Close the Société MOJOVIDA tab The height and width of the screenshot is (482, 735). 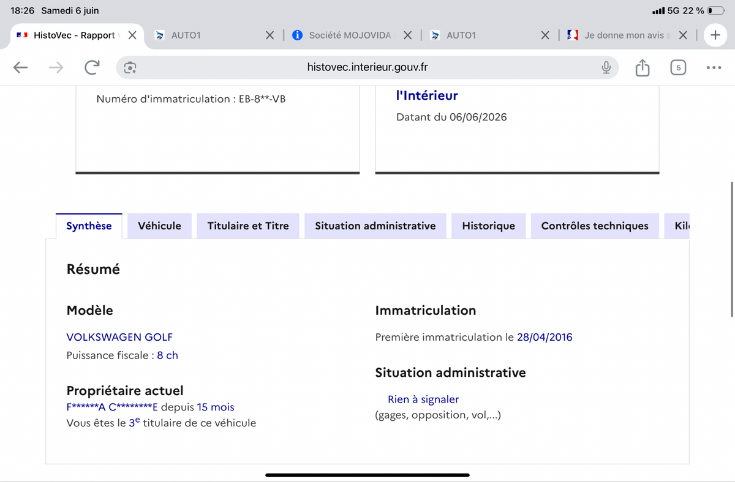(408, 35)
